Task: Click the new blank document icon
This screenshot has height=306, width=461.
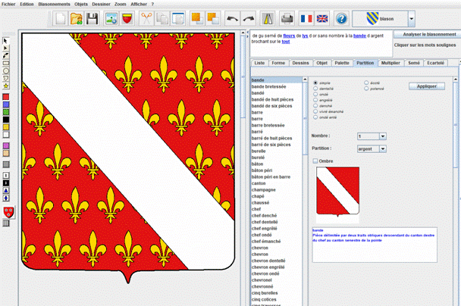Action: point(61,17)
